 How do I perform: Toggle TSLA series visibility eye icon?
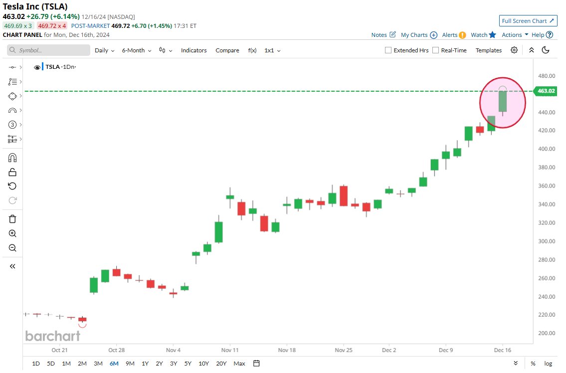coord(37,67)
